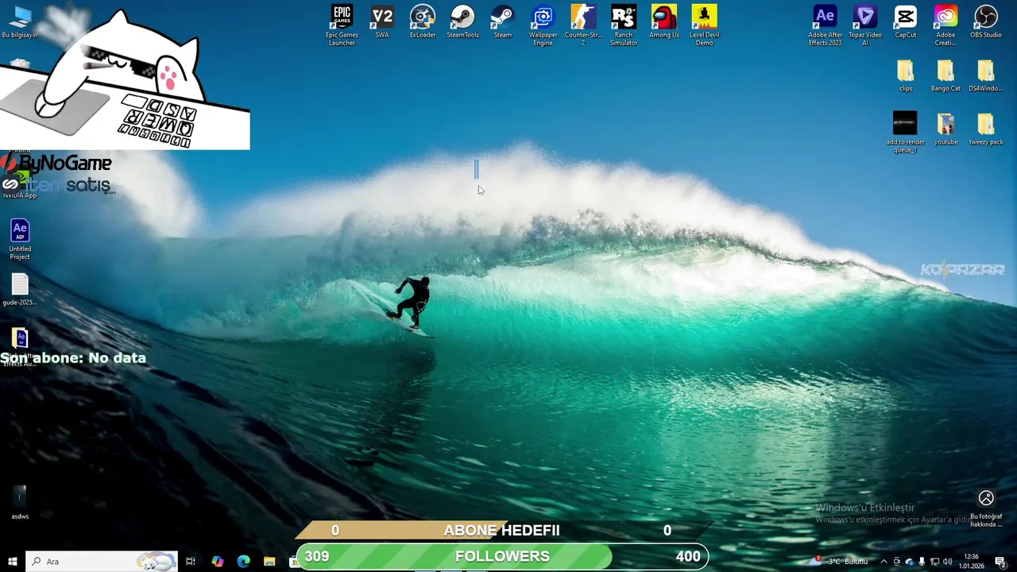Select the Level Devil Demo icon
1017x572 pixels.
[x=705, y=25]
